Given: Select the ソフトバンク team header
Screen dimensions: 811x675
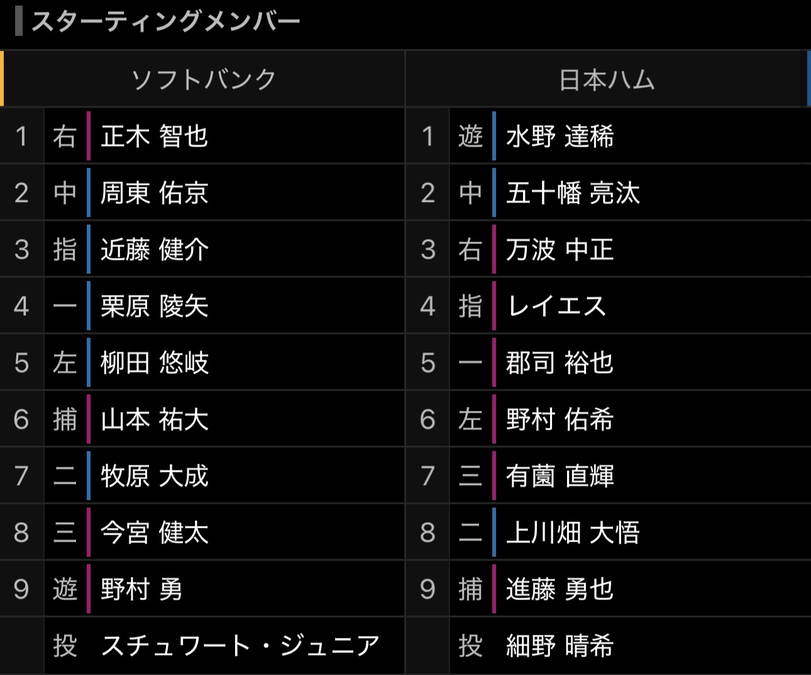Looking at the screenshot, I should click(204, 80).
